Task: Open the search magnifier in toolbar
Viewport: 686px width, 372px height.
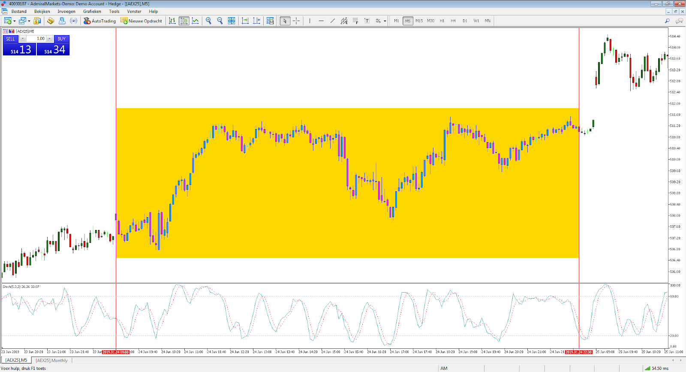Action: pyautogui.click(x=667, y=21)
